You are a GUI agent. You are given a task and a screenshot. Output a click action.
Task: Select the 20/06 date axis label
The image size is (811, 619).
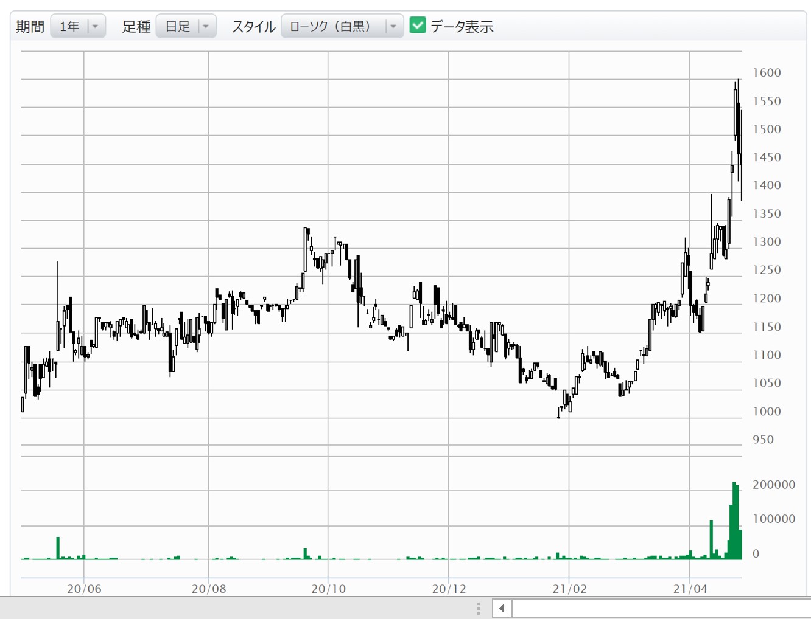tap(84, 589)
